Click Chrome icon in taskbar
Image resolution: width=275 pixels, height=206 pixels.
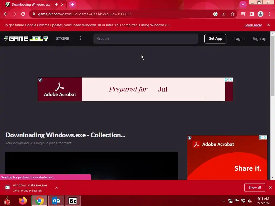pyautogui.click(x=39, y=201)
